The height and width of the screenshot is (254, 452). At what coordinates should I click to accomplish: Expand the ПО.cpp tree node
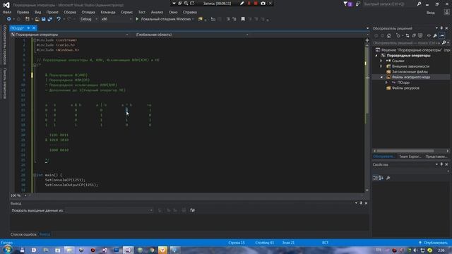[x=386, y=83]
